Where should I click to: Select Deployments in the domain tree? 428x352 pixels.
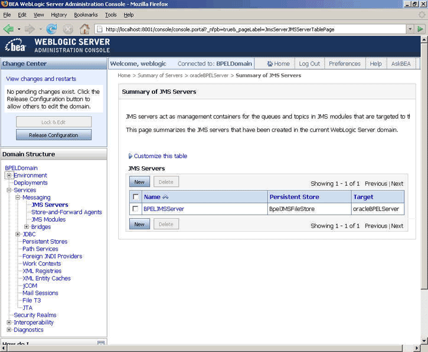31,183
